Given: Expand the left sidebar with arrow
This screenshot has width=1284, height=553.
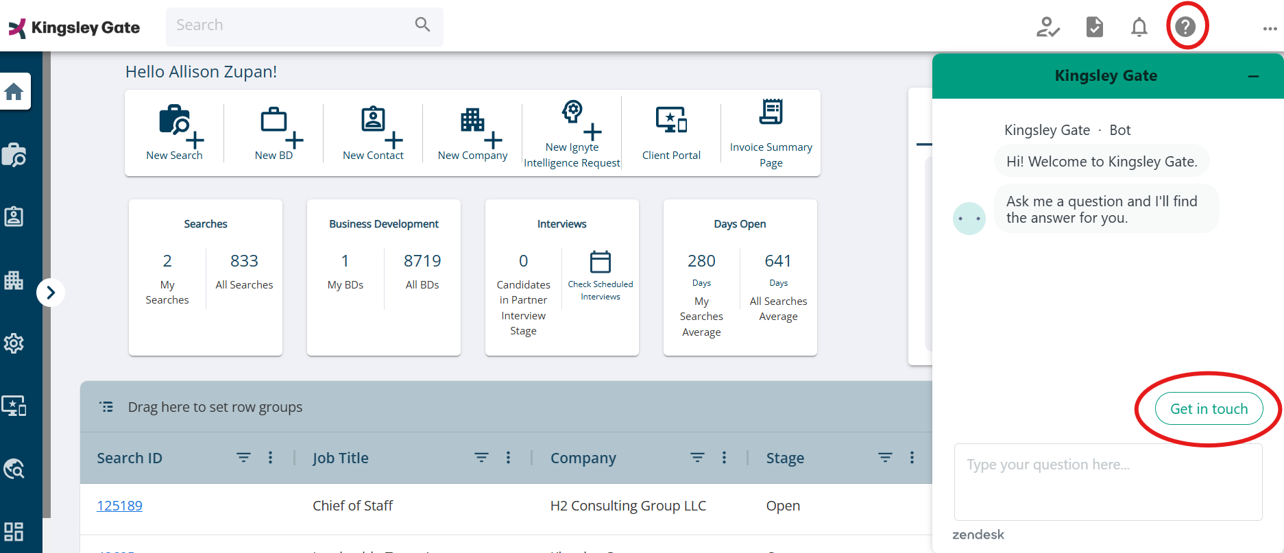Looking at the screenshot, I should tap(51, 293).
